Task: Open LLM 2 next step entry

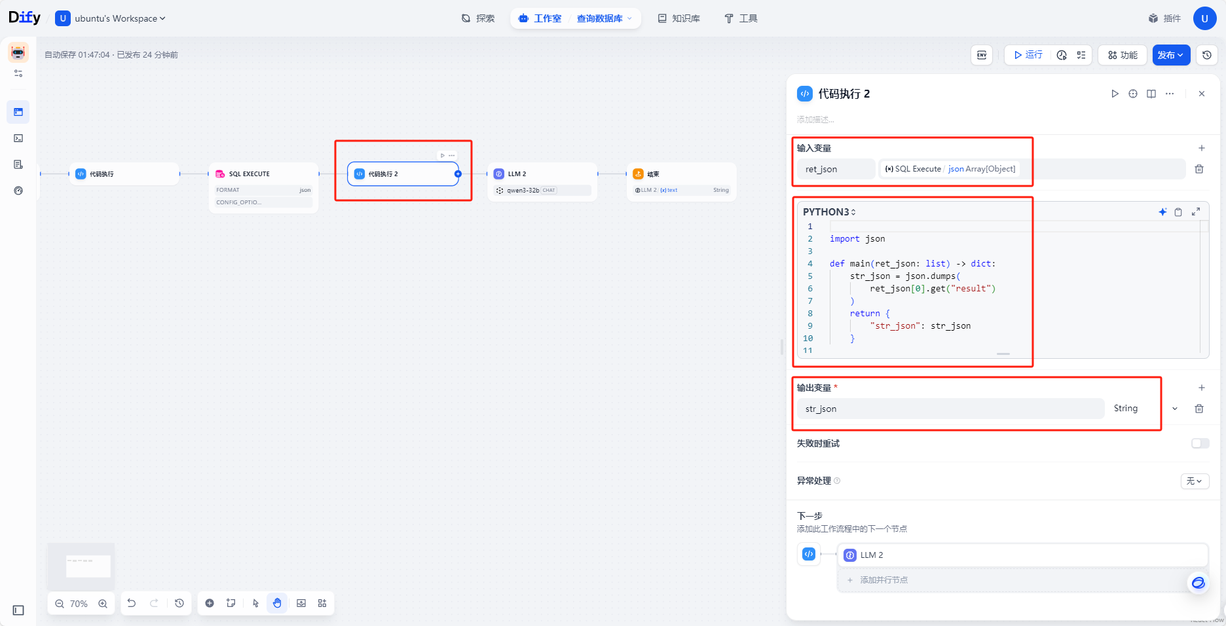Action: click(1022, 555)
